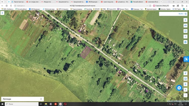
Task: Click the Windows taskbar Поиск search field
Action: pos(22,104)
